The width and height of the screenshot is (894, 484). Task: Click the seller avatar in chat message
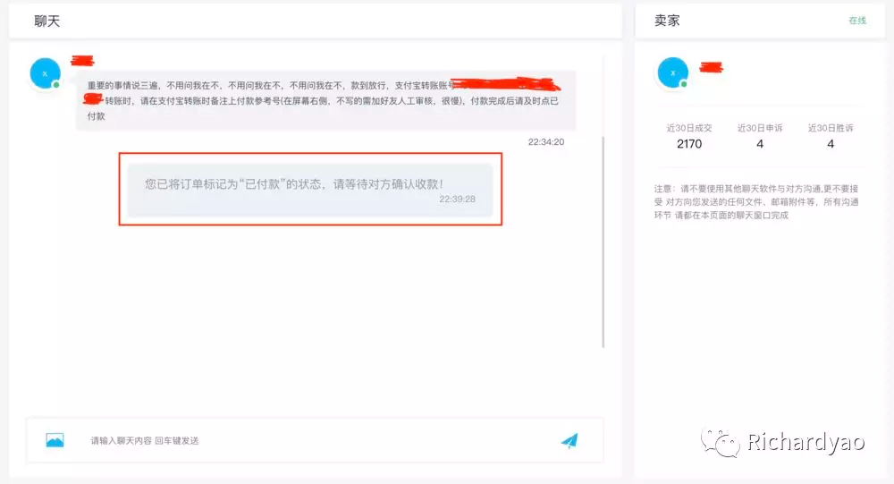point(45,73)
